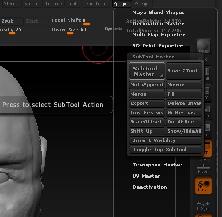Screen dimensions: 222x217
Task: Click the BPR render icon
Action: coord(203,46)
